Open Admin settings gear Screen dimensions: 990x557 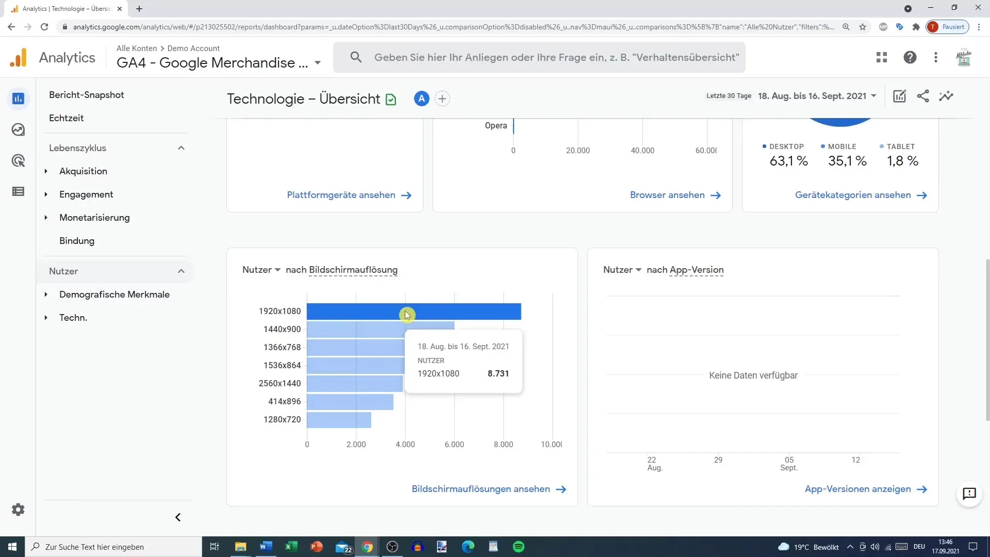click(x=18, y=510)
